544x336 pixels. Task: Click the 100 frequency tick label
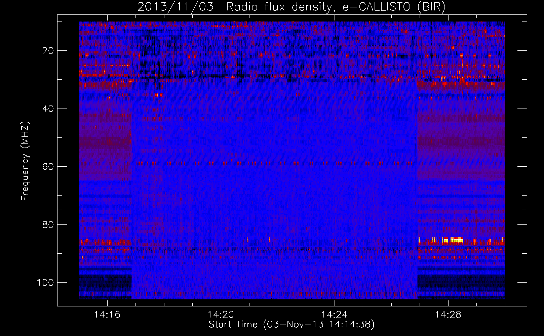(45, 283)
